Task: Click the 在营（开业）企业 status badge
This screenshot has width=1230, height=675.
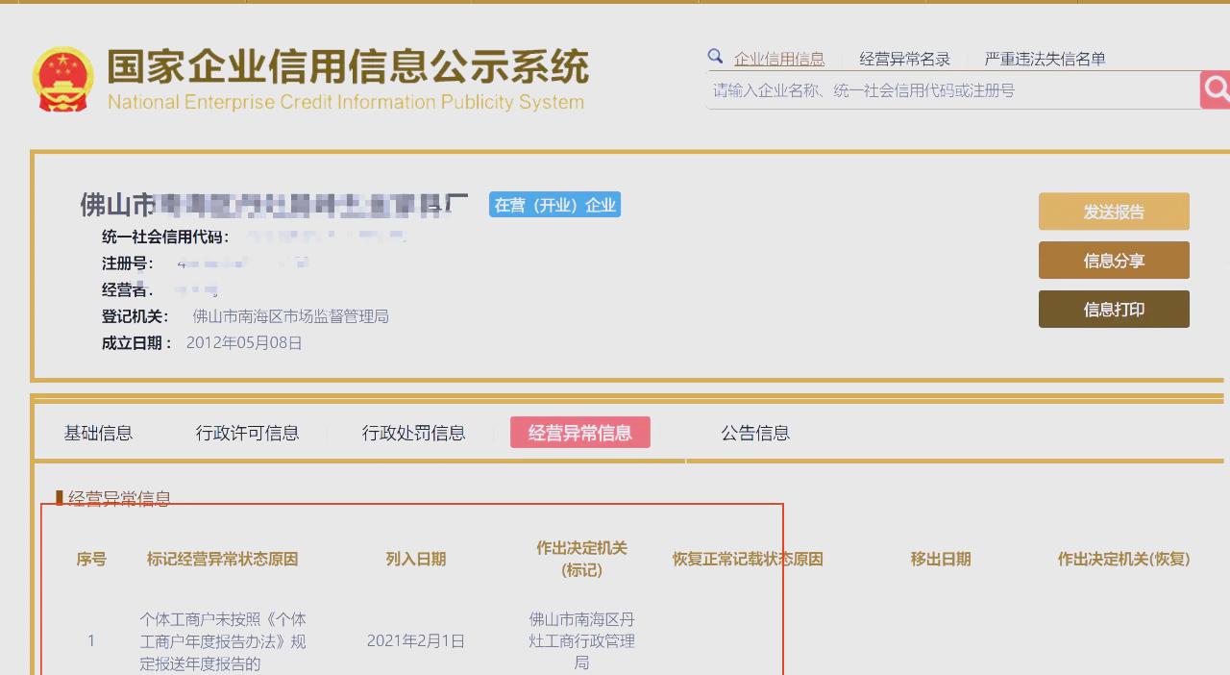Action: 554,205
